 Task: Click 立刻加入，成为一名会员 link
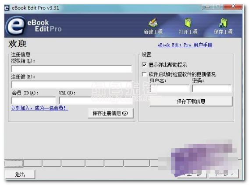coord(39,108)
